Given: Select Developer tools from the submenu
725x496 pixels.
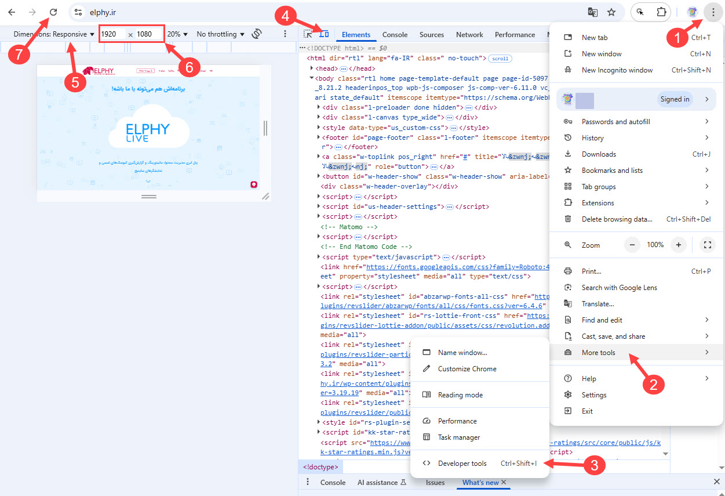Looking at the screenshot, I should click(462, 463).
